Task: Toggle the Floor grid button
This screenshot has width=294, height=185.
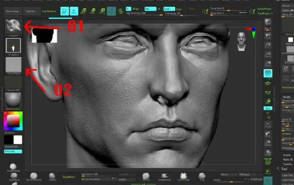Action: [268, 83]
